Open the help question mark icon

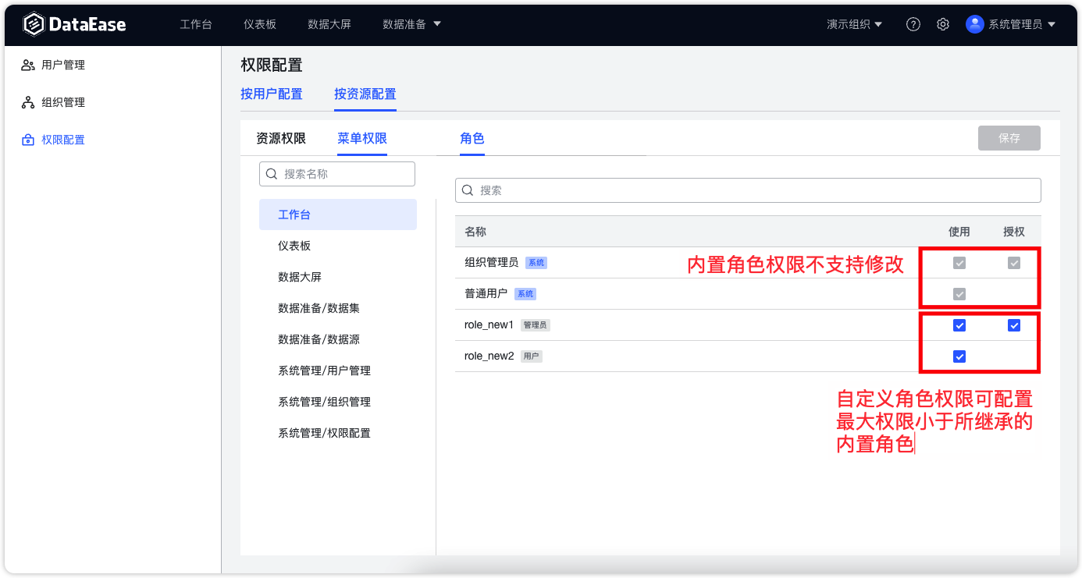tap(913, 24)
